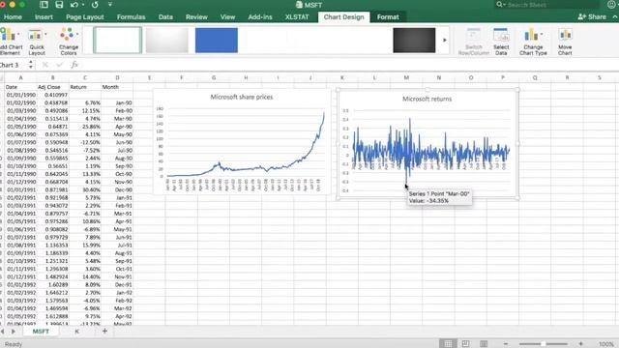Click the Redo icon in title bar
The height and width of the screenshot is (348, 619).
tap(95, 5)
